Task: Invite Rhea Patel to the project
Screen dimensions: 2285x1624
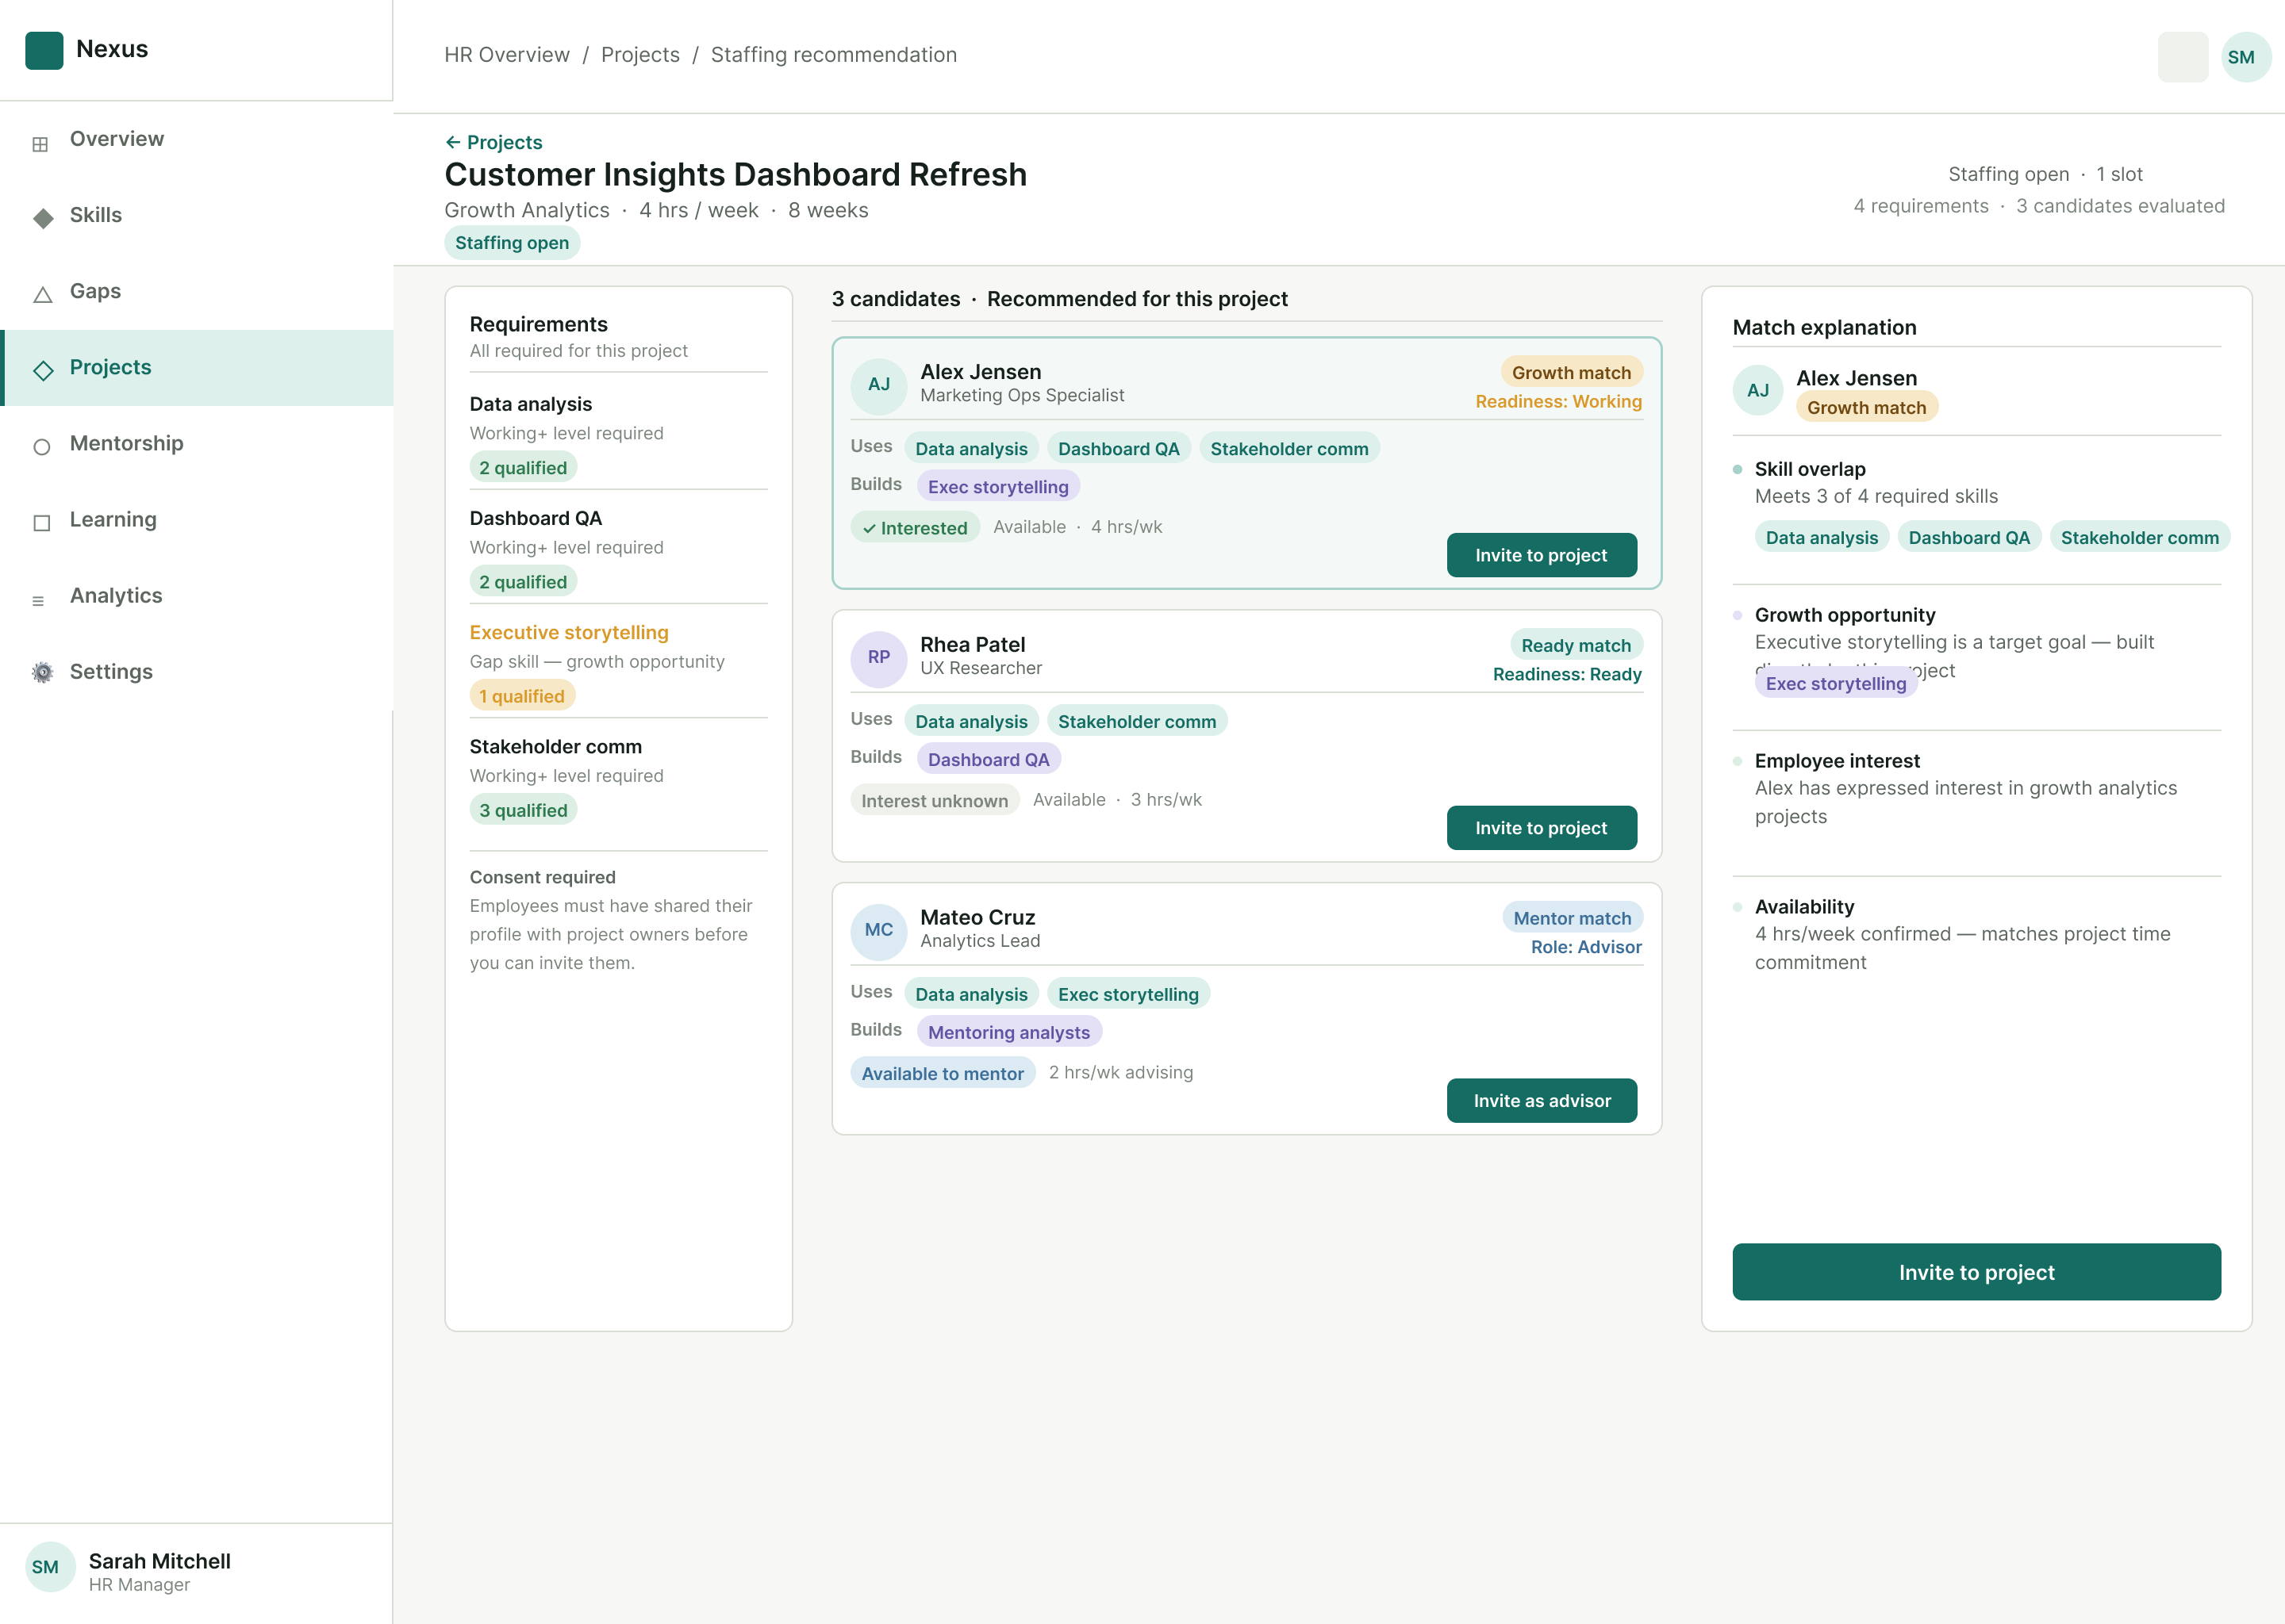Action: coord(1541,828)
